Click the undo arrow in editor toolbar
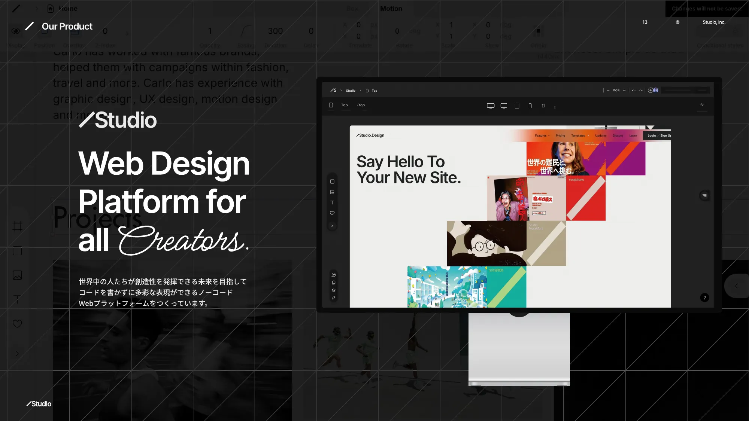Image resolution: width=749 pixels, height=421 pixels. (x=633, y=90)
